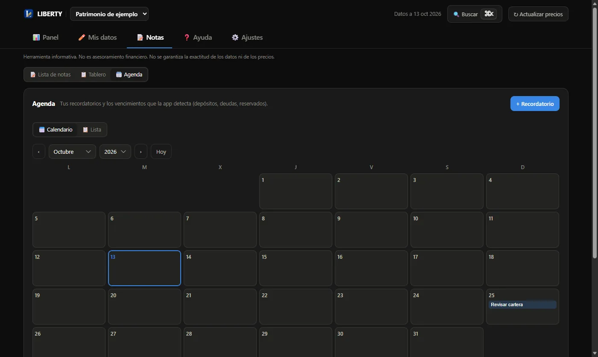The image size is (598, 357).
Task: Click the page vertical scrollbar
Action: (x=594, y=132)
